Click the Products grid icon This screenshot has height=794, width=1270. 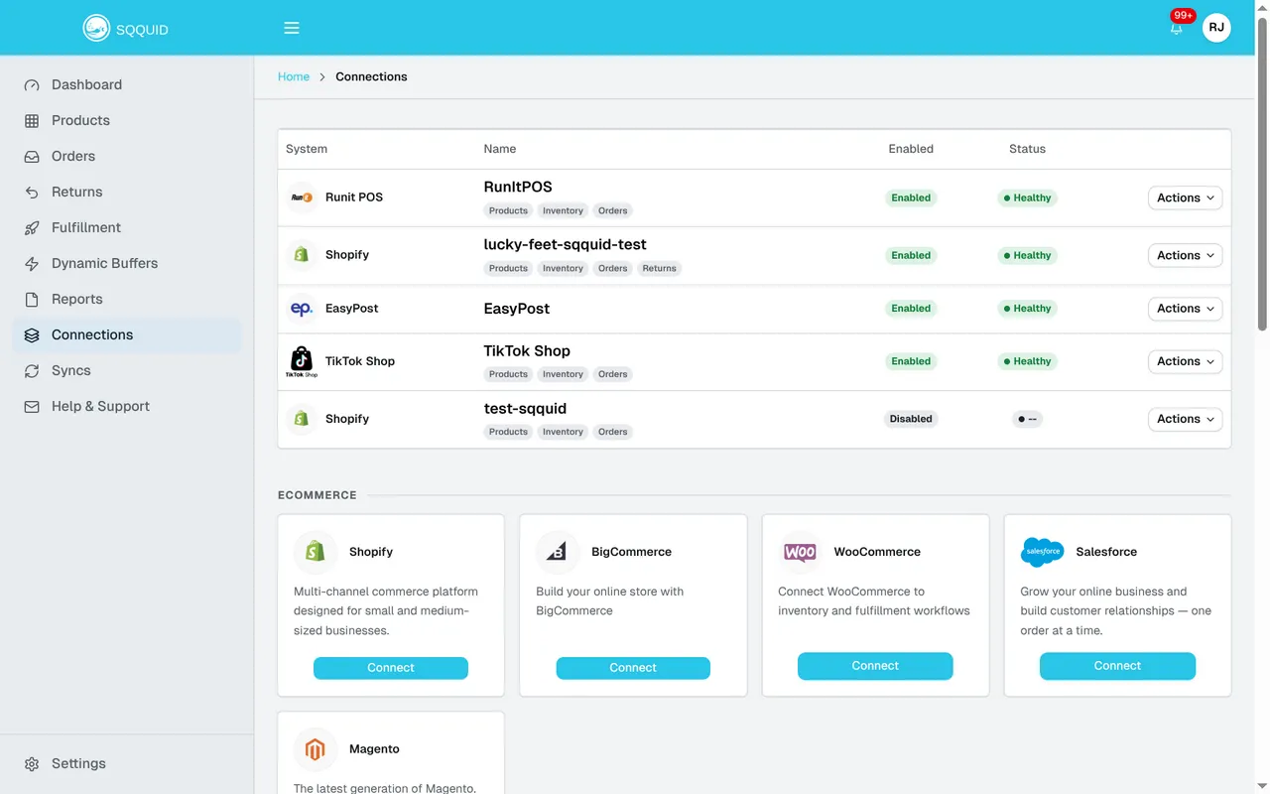click(32, 121)
